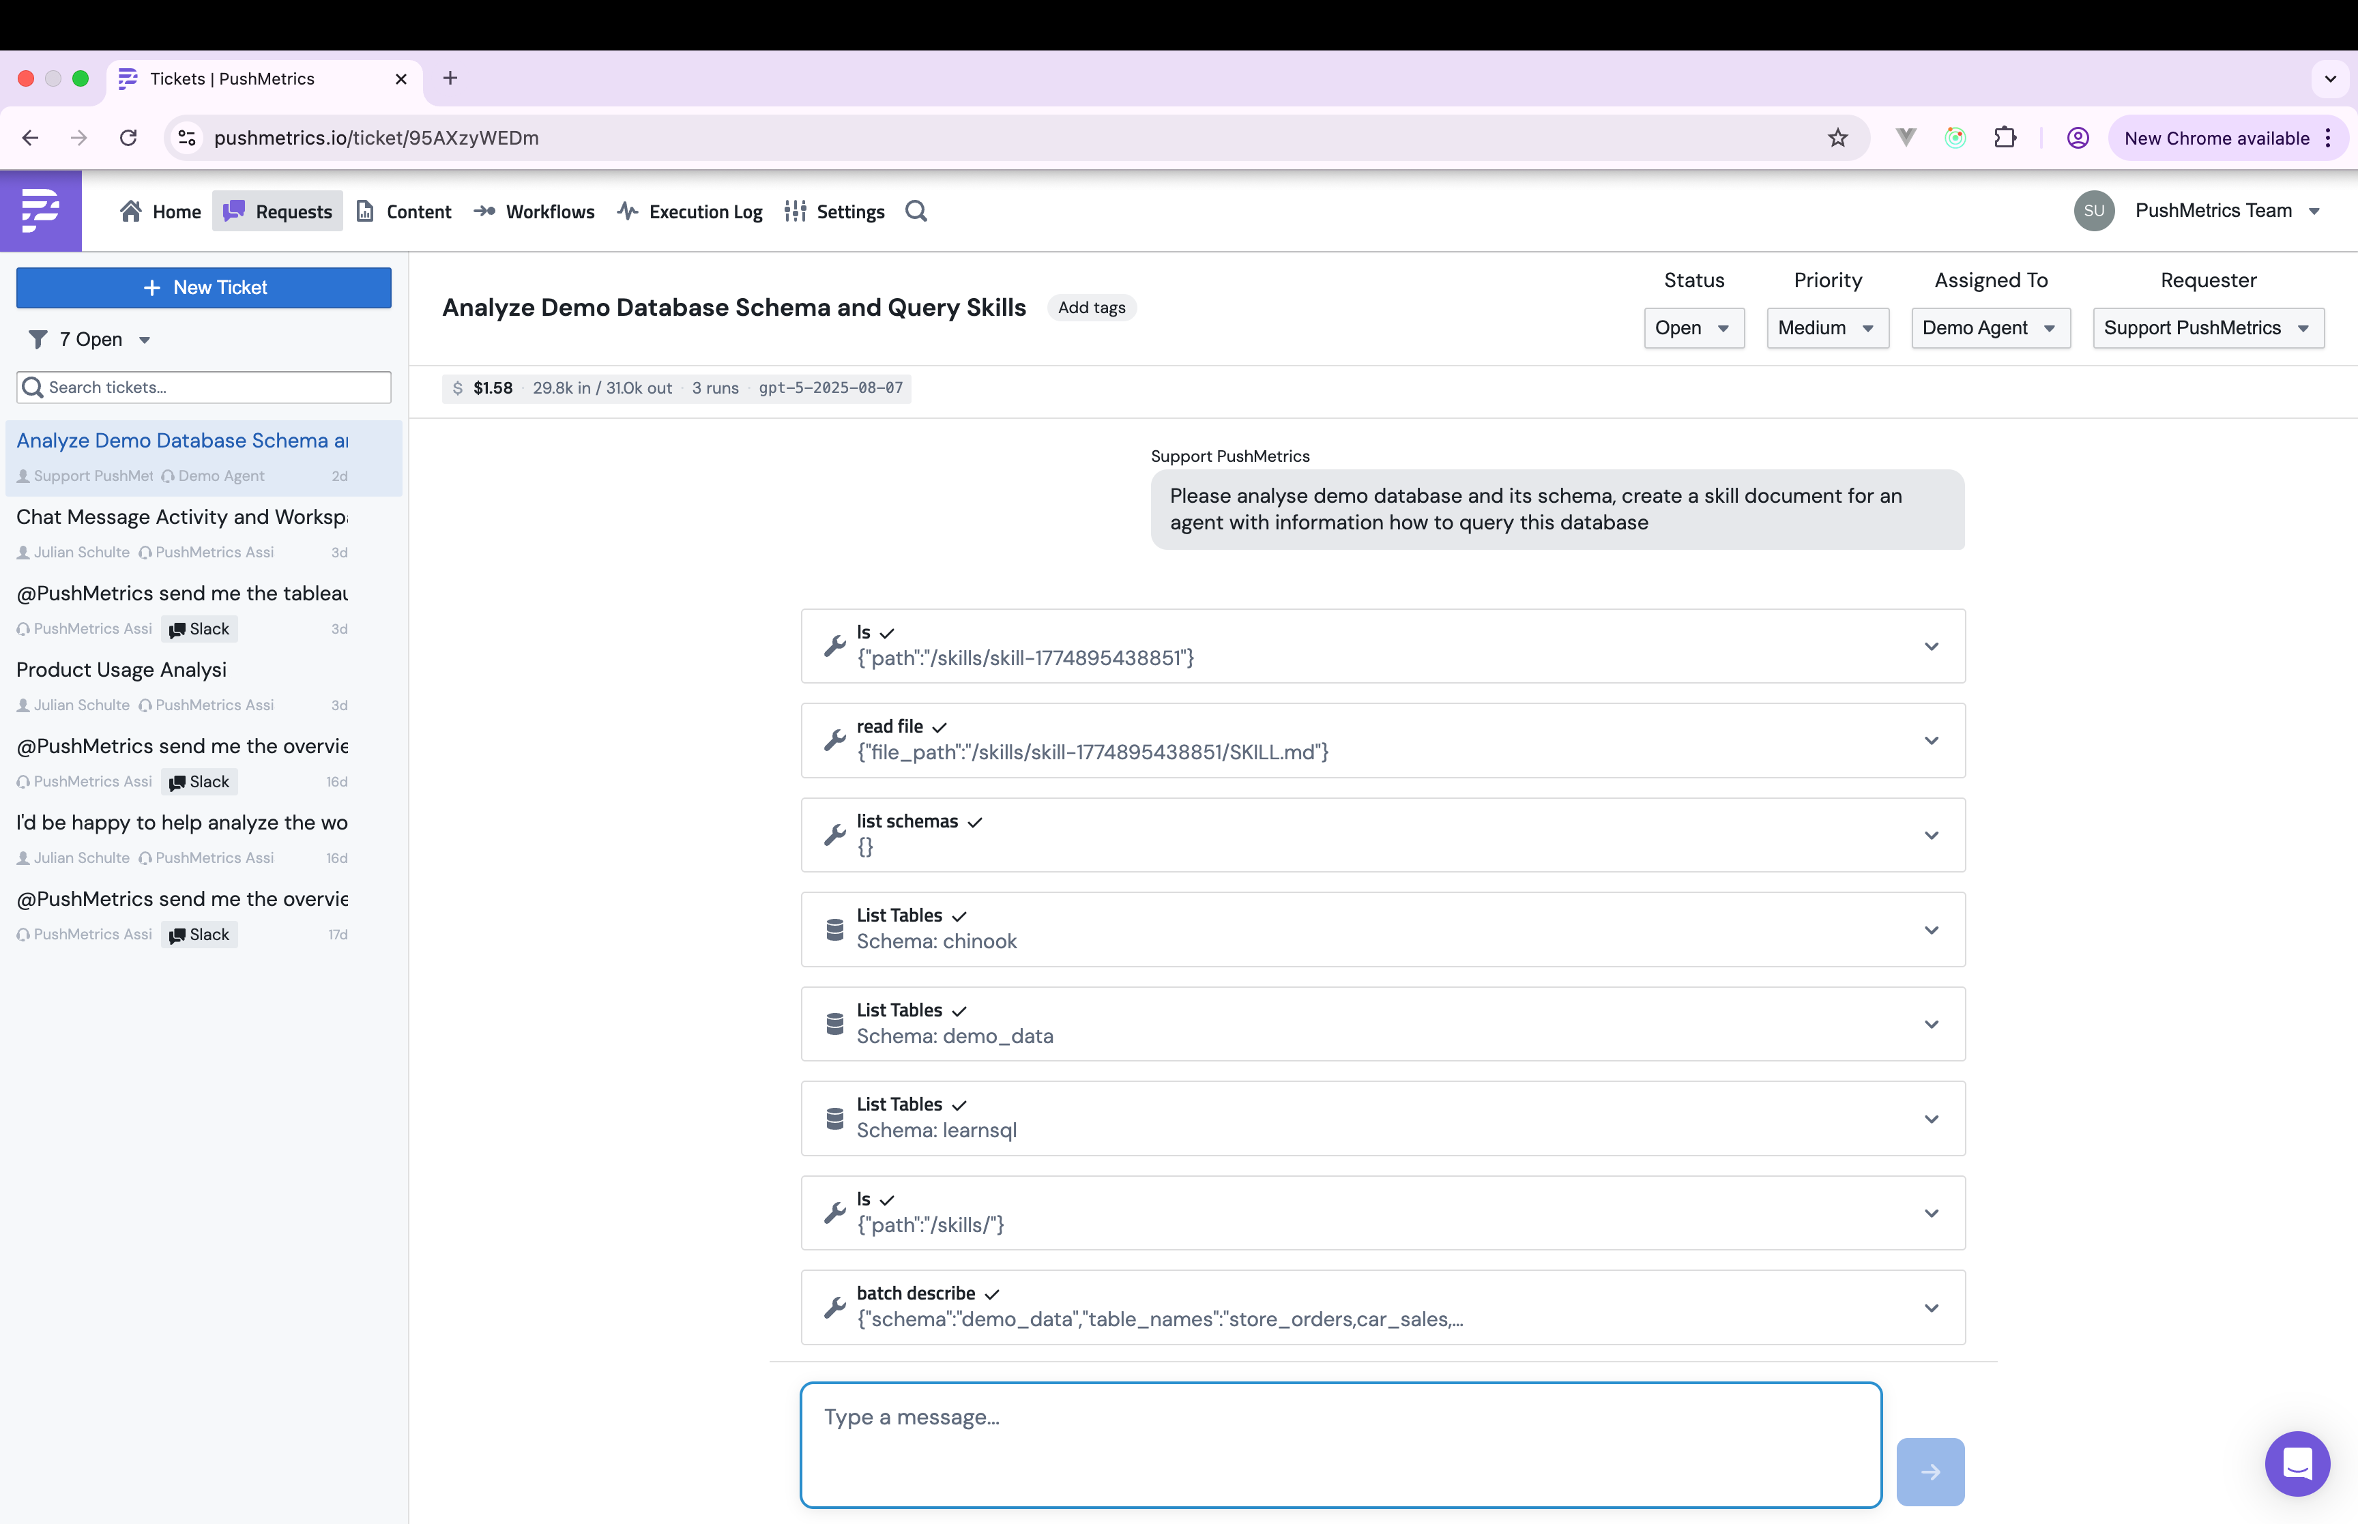Send the message with the arrow button

point(1930,1471)
